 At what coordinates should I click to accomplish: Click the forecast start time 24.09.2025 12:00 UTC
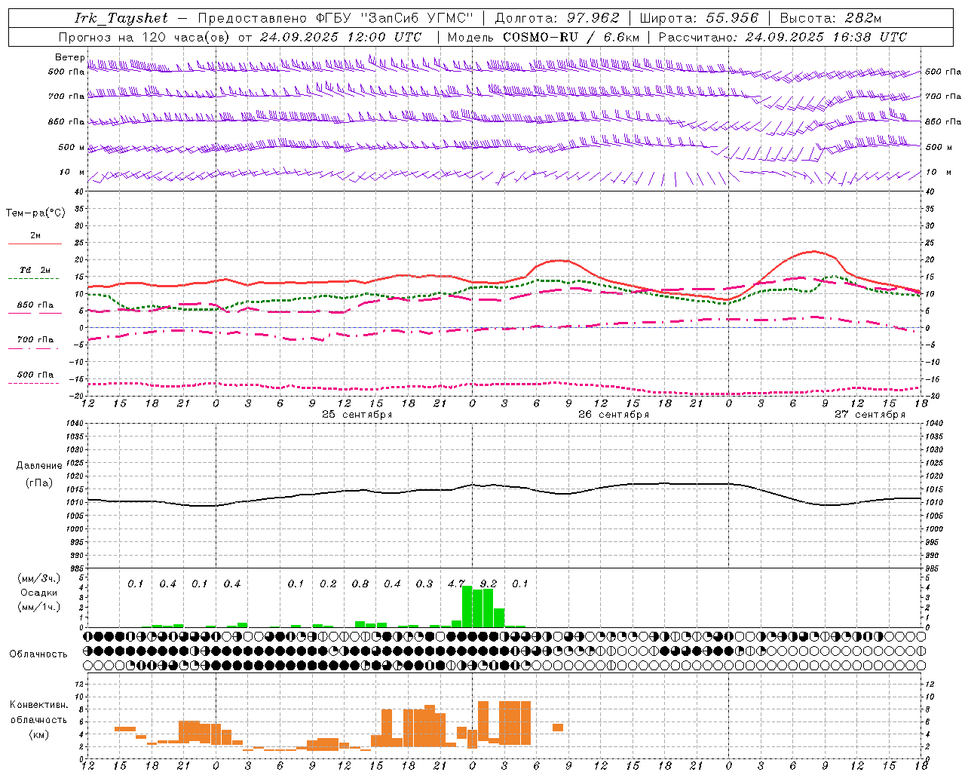click(x=340, y=37)
